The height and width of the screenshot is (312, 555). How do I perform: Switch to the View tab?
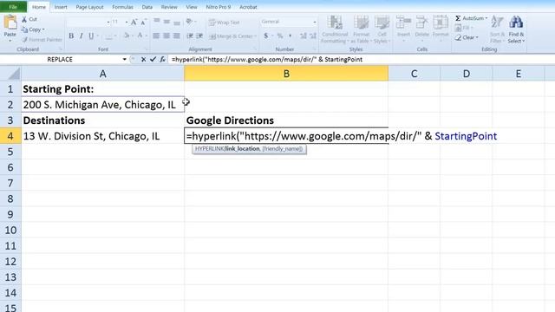[x=192, y=7]
